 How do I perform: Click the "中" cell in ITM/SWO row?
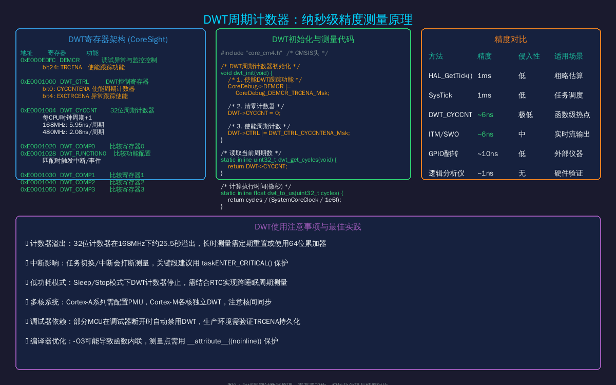[522, 134]
